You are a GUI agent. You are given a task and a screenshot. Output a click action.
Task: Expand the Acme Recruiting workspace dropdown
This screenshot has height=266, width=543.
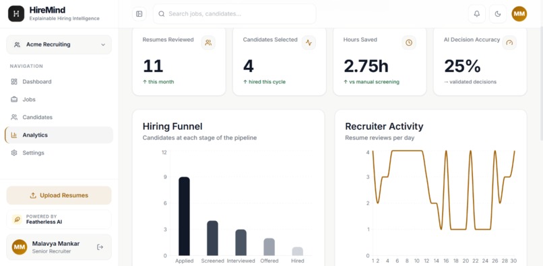pyautogui.click(x=59, y=44)
